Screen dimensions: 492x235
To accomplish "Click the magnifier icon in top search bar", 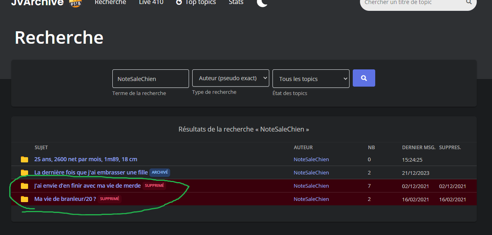I will [x=469, y=2].
